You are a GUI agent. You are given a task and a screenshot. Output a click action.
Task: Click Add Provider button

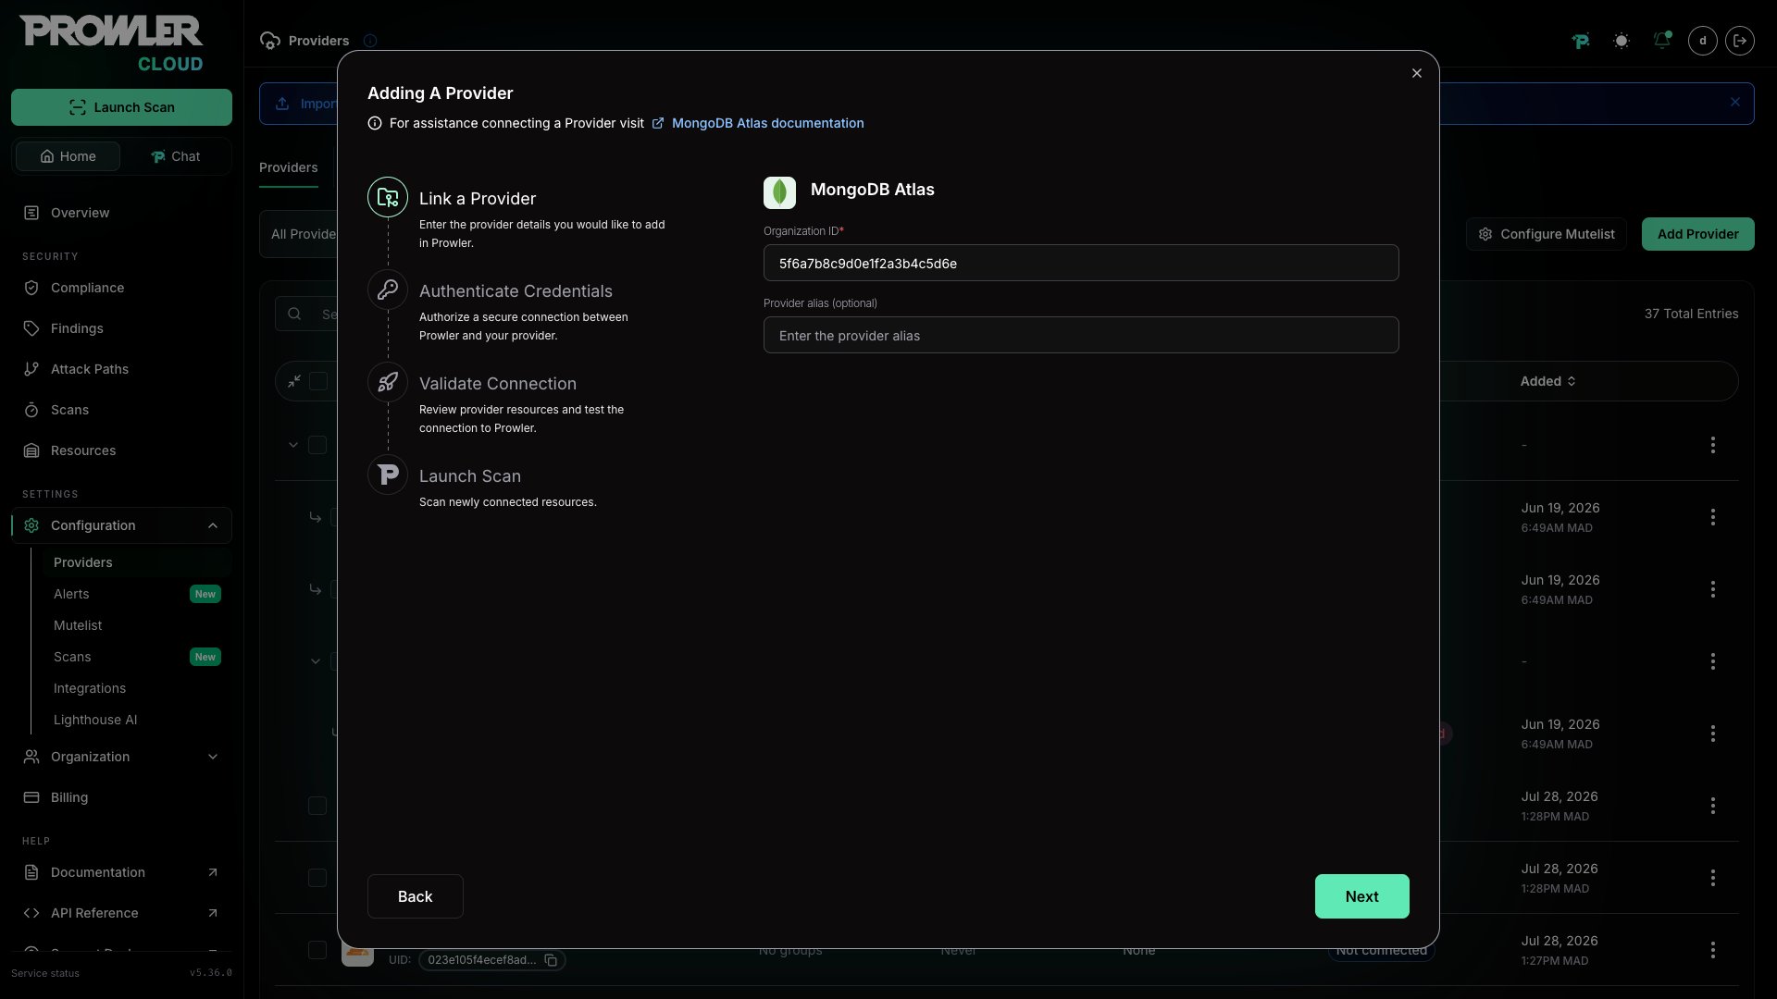(x=1697, y=234)
